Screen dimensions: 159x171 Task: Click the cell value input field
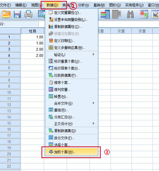(41, 24)
